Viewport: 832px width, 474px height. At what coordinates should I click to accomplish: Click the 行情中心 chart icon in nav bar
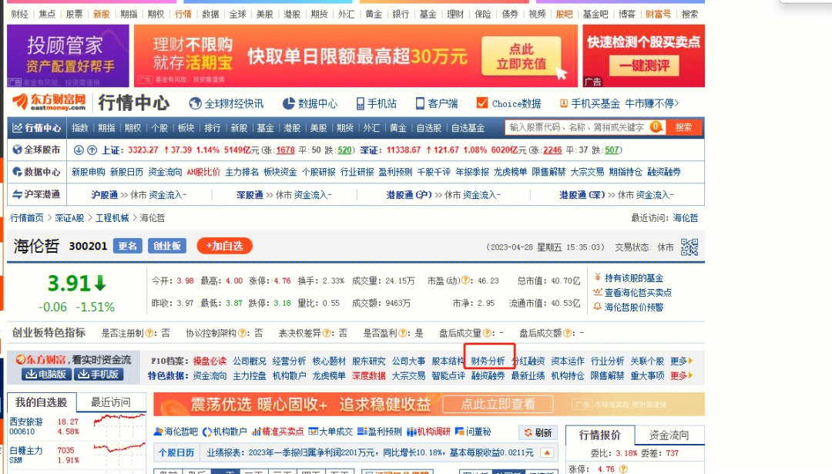point(17,128)
